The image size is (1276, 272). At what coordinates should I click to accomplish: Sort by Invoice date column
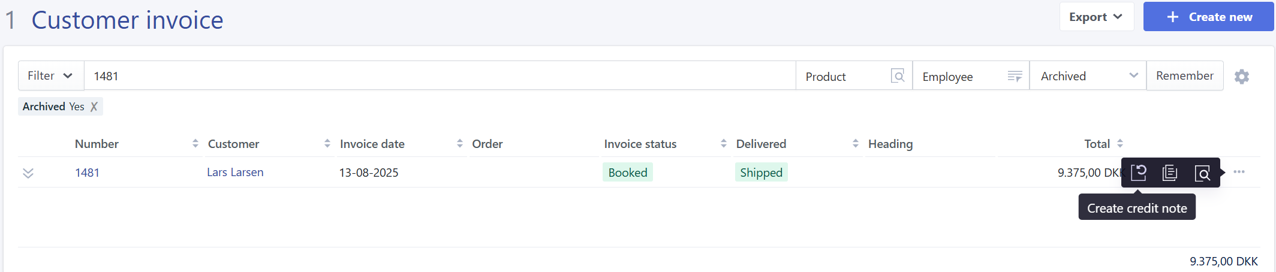pyautogui.click(x=460, y=144)
